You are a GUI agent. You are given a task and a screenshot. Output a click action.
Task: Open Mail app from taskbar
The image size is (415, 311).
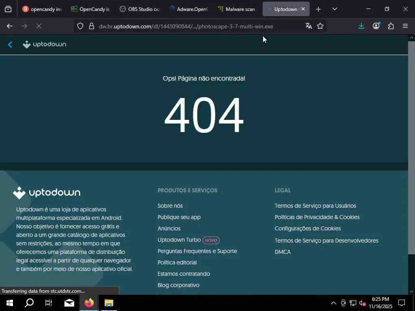(x=69, y=303)
